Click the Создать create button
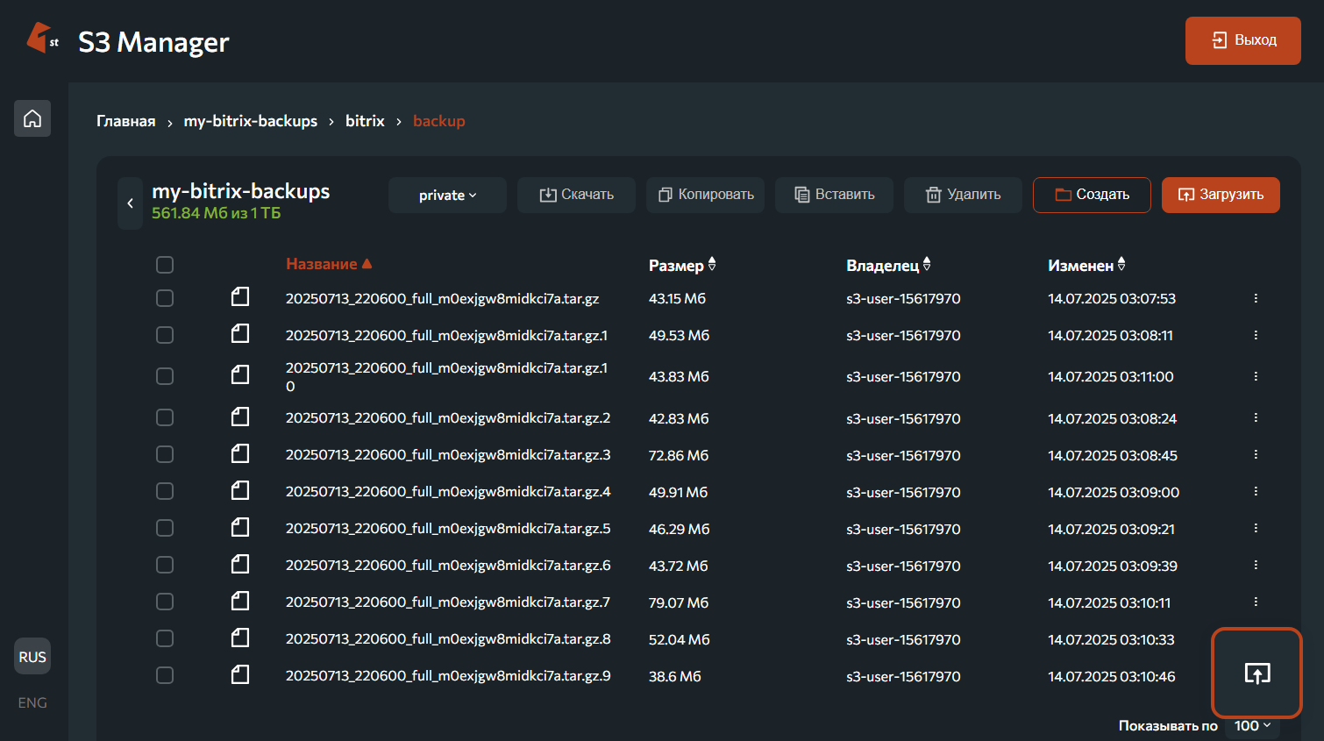The image size is (1324, 741). (1092, 195)
